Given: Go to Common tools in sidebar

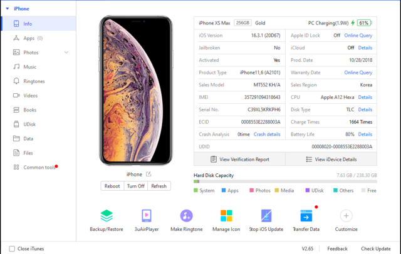Looking at the screenshot, I should tap(38, 167).
